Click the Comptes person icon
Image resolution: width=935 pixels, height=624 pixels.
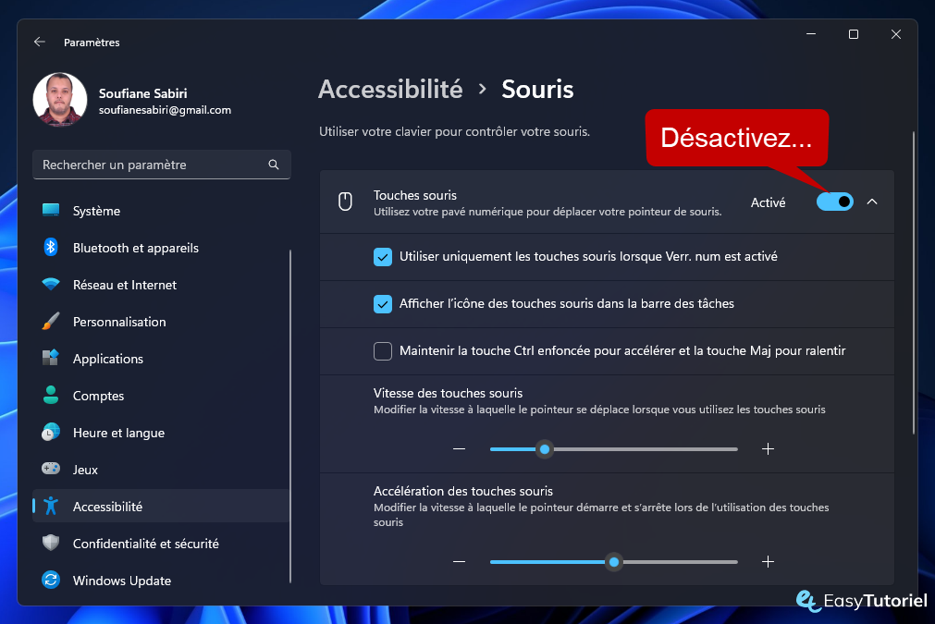51,395
